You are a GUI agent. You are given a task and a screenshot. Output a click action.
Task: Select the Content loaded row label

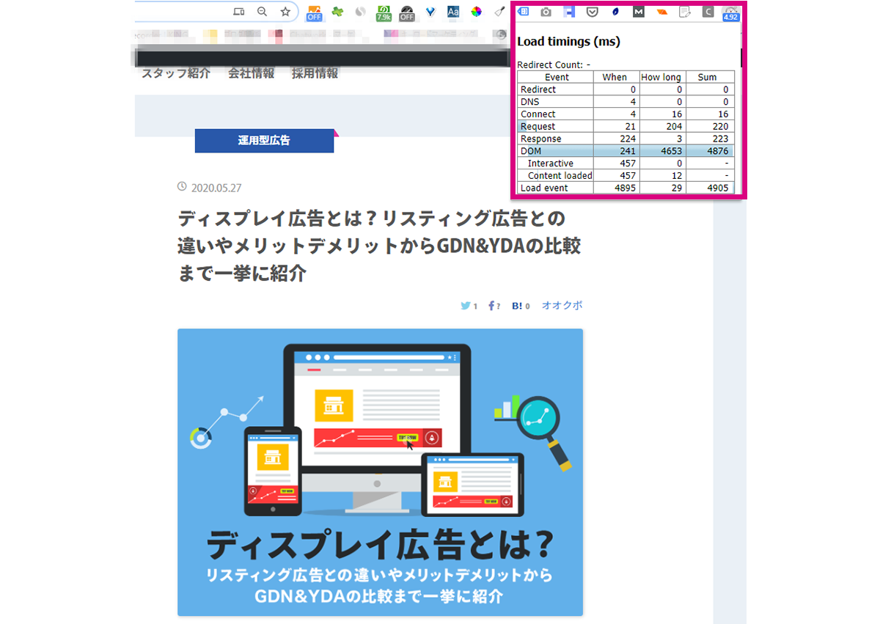(x=560, y=176)
